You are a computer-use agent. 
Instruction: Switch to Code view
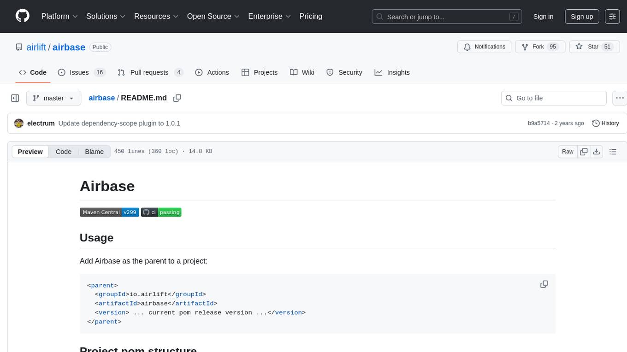click(x=64, y=152)
